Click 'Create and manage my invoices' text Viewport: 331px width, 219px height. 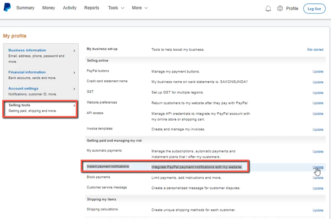click(178, 129)
